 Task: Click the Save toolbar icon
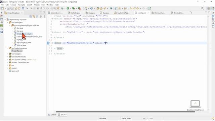(x=8, y=8)
